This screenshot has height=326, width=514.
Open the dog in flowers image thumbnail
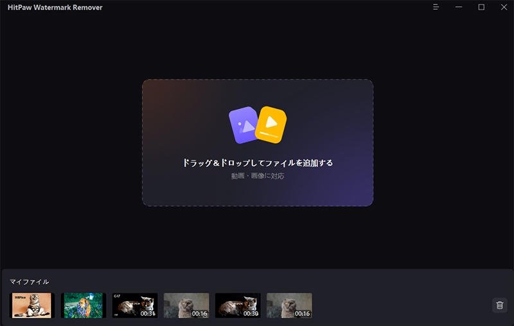(x=84, y=305)
